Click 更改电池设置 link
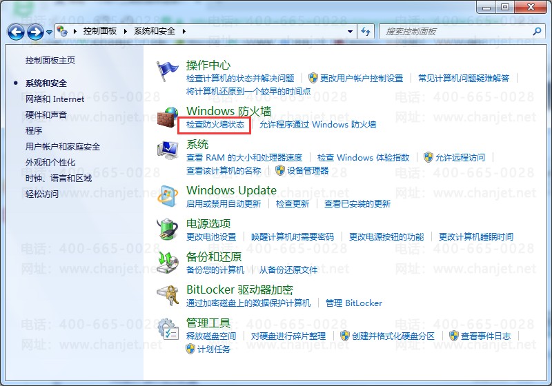The image size is (552, 386). 211,237
